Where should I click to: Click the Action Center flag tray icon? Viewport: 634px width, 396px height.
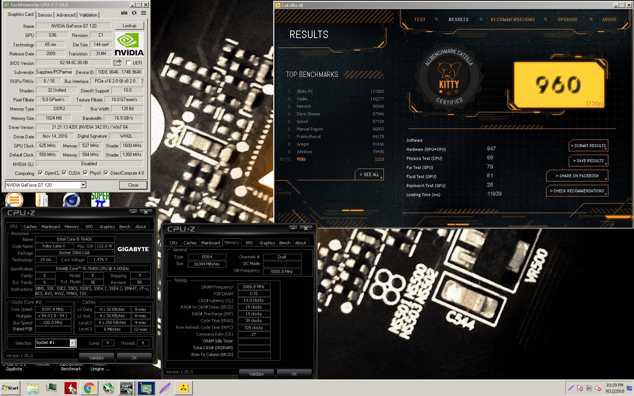(x=580, y=388)
